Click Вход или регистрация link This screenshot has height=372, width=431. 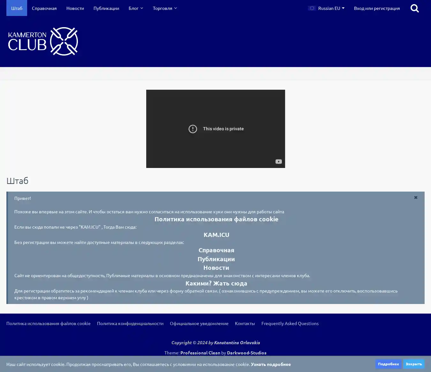(x=377, y=8)
